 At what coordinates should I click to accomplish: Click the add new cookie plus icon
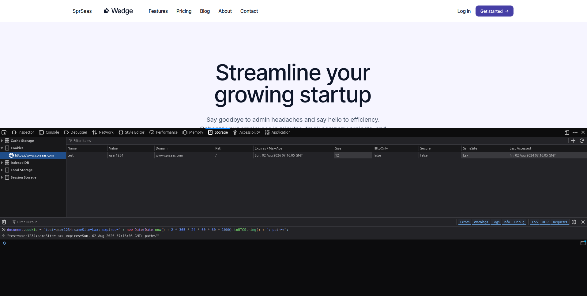(x=573, y=141)
